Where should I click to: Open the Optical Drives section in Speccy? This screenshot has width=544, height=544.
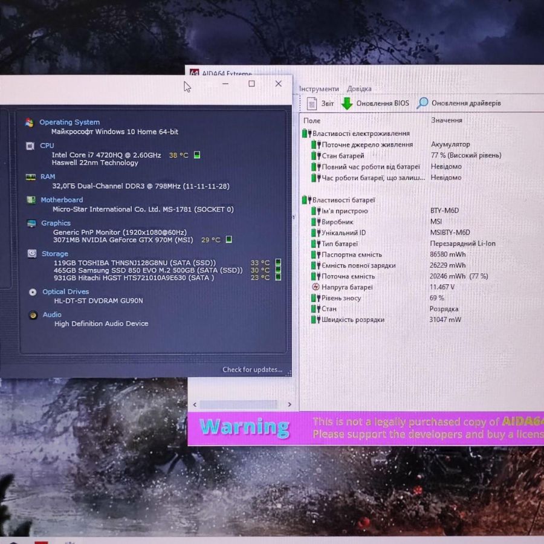(x=65, y=292)
